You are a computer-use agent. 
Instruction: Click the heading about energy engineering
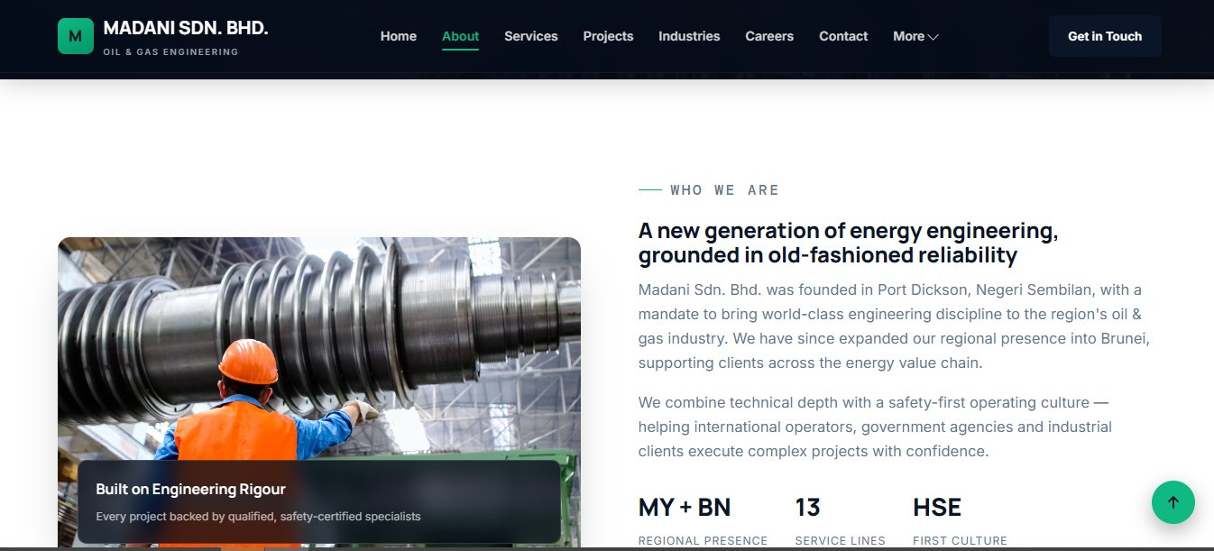848,243
